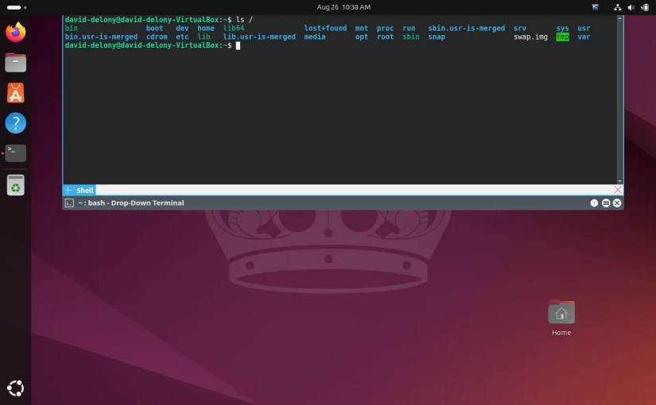Click the "lib.usr-is-merged" entry
This screenshot has width=656, height=405.
[x=259, y=37]
